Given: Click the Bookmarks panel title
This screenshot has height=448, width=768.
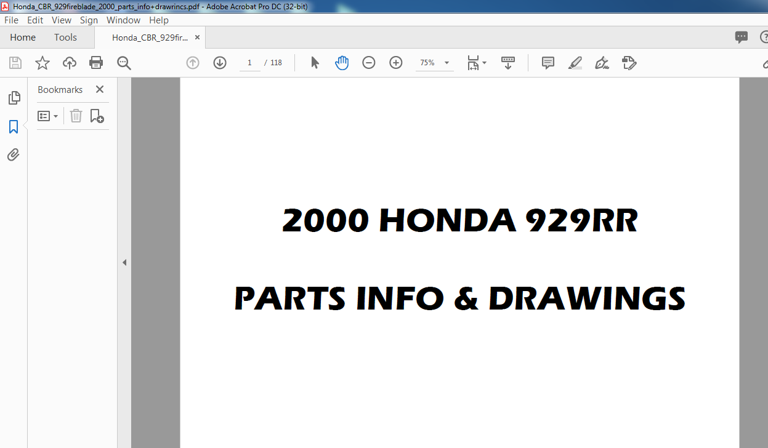Looking at the screenshot, I should point(60,89).
